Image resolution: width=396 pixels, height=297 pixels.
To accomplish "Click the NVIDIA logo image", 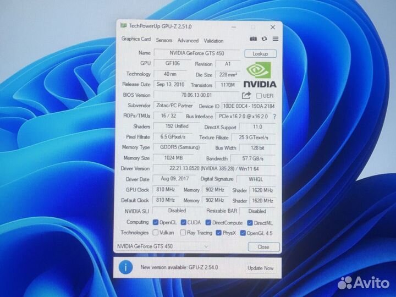I will coord(260,75).
